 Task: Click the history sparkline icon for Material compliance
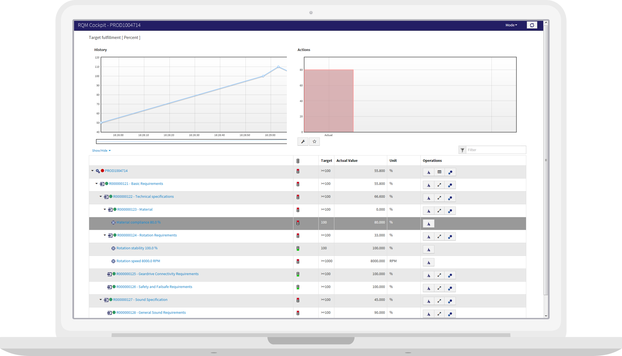(428, 224)
